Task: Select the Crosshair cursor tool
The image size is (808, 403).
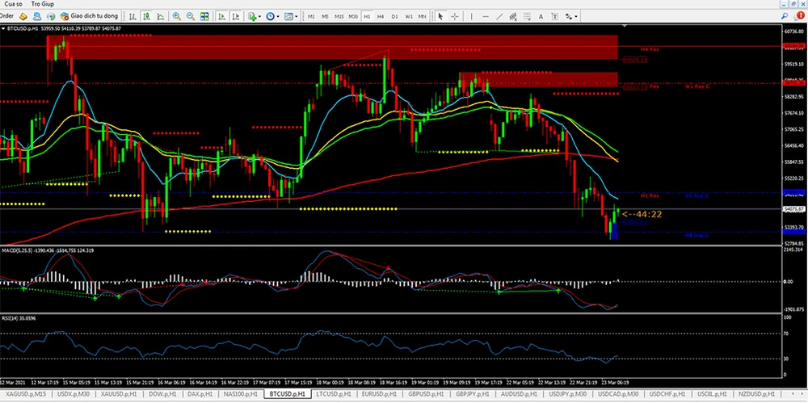Action: pyautogui.click(x=454, y=16)
